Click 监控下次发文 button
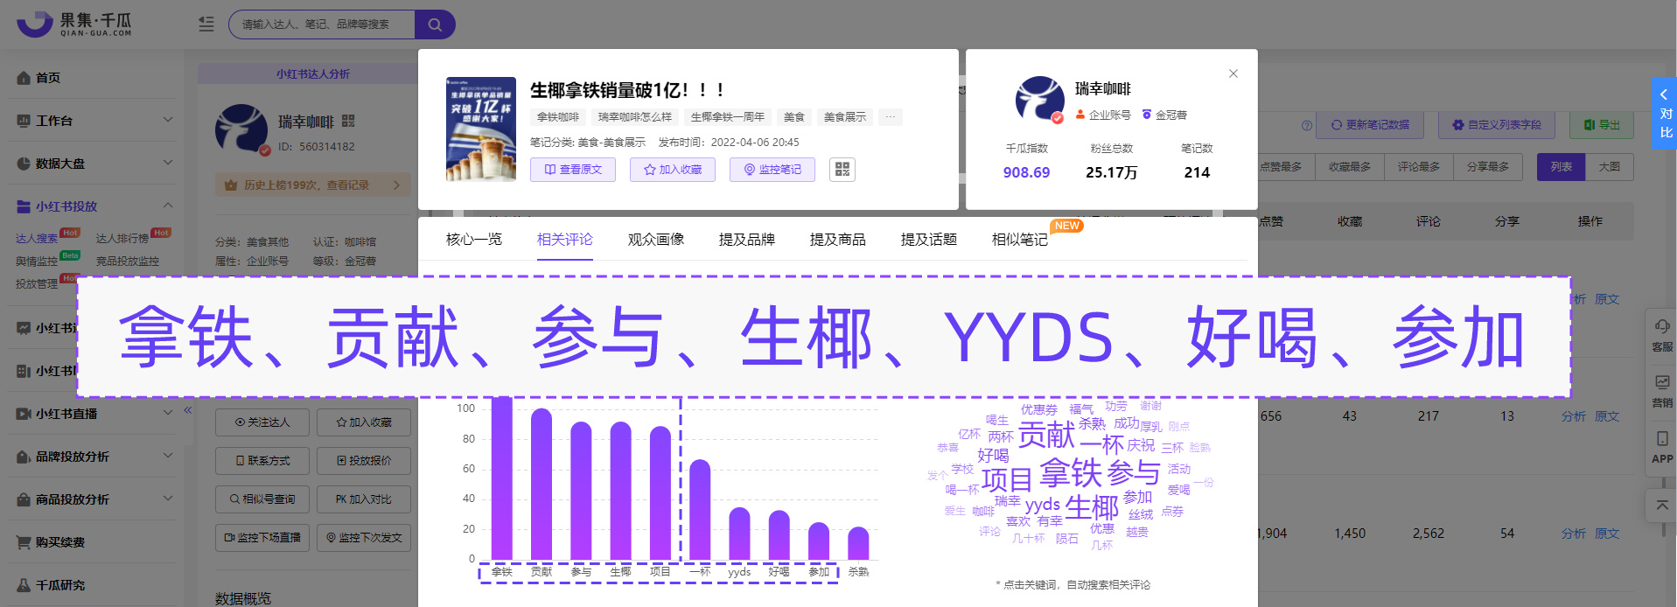1677x607 pixels. click(364, 538)
